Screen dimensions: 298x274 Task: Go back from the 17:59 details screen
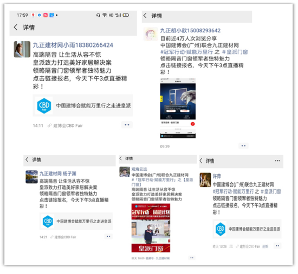coord(16,28)
